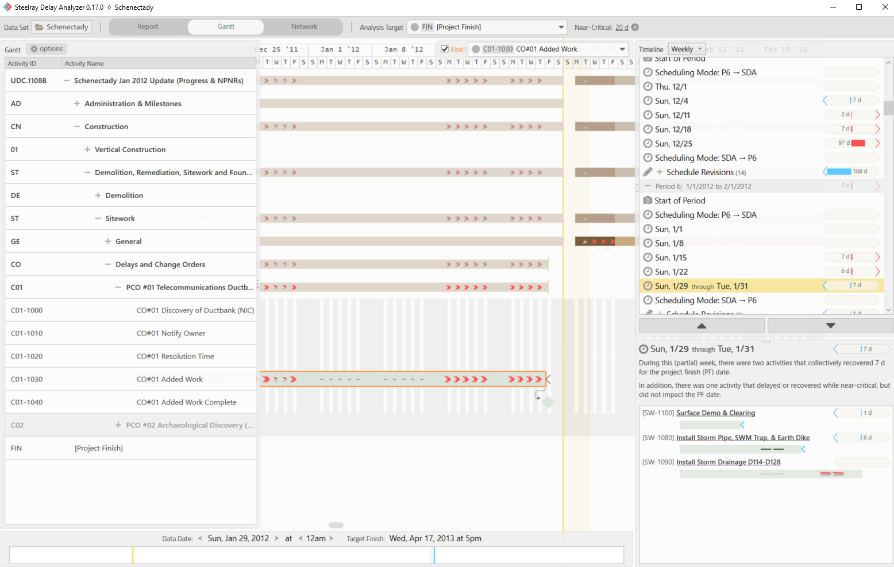
Task: Click the Schenectady data set folder icon
Action: (40, 27)
